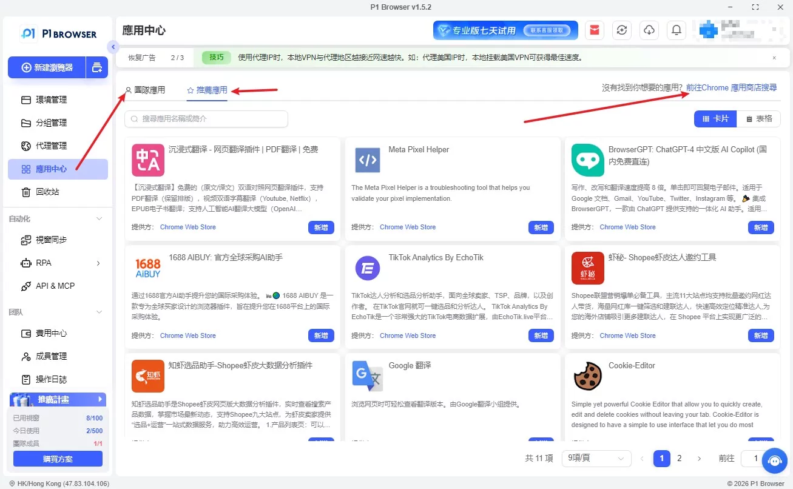Open the red mail envelope icon
Screen dimensions: 793x489
[595, 30]
